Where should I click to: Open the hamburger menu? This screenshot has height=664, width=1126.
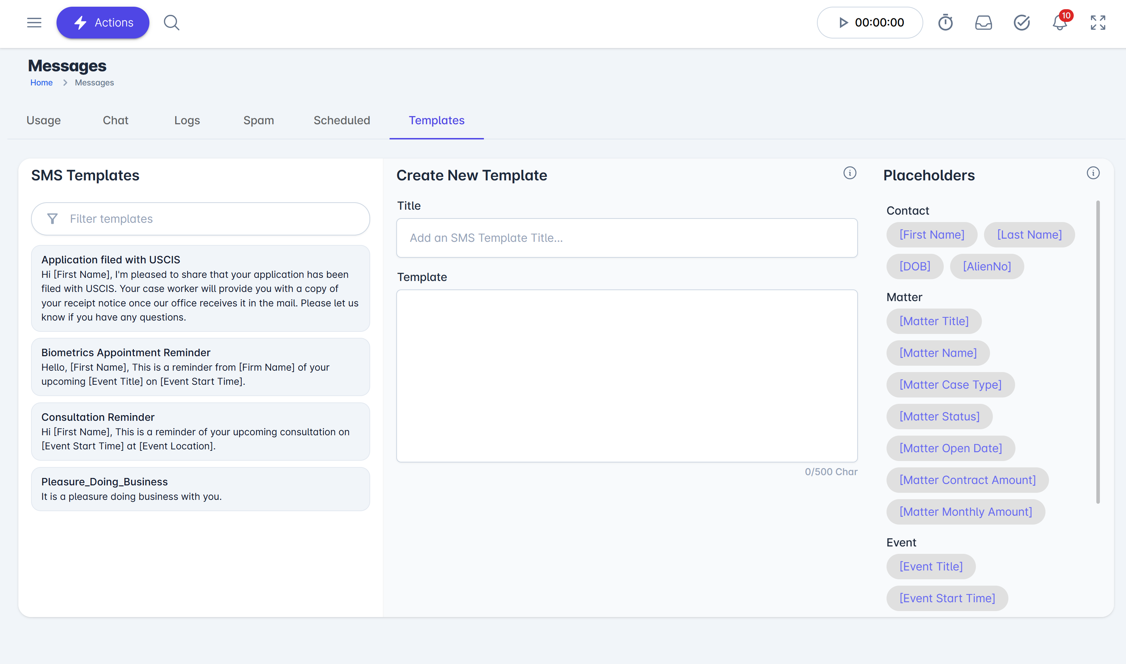pos(34,22)
